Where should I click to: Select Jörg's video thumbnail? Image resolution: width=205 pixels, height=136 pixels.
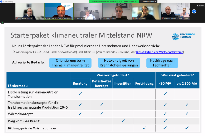[x=88, y=11]
